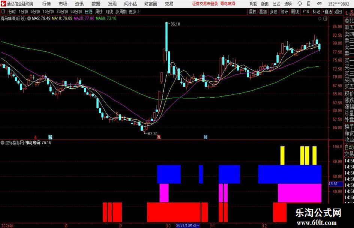Click the 神奇筹码: 75.16 indicator label

click(38, 143)
